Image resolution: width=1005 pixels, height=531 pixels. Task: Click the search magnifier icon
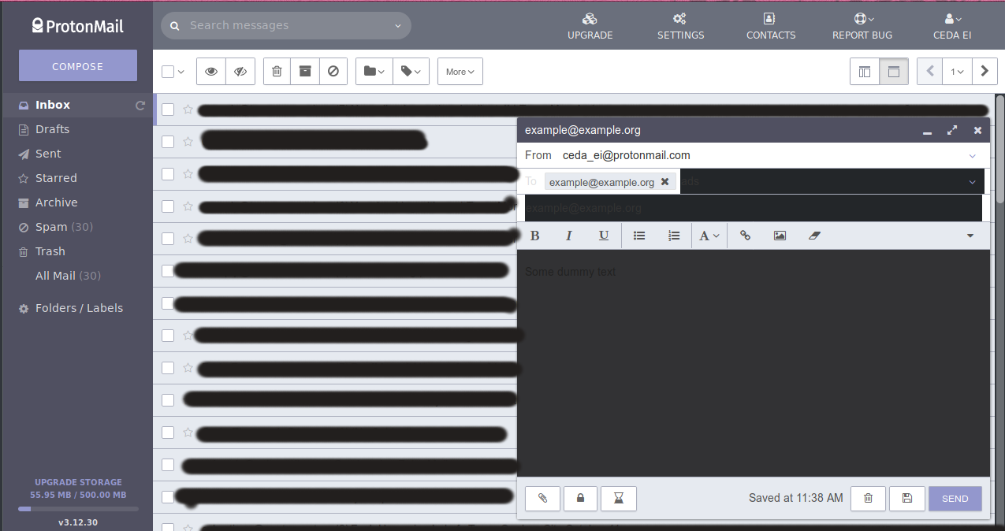pyautogui.click(x=175, y=26)
